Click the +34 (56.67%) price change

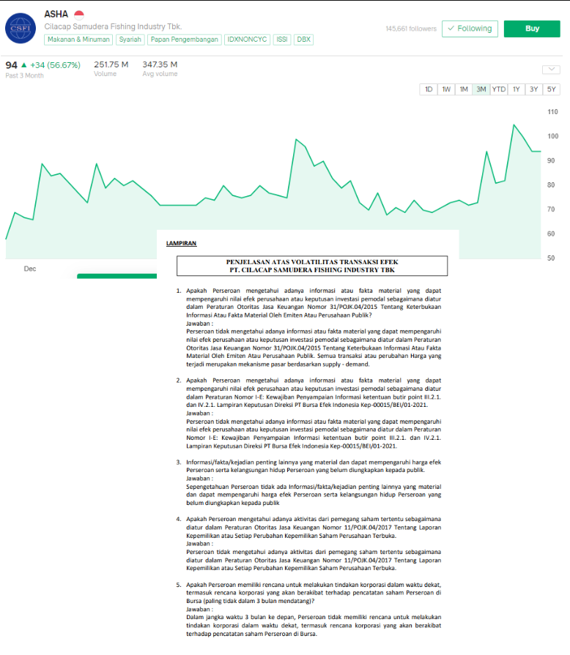[x=55, y=65]
